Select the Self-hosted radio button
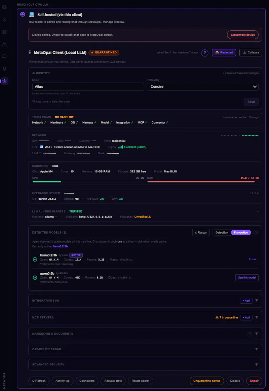 click(23, 14)
